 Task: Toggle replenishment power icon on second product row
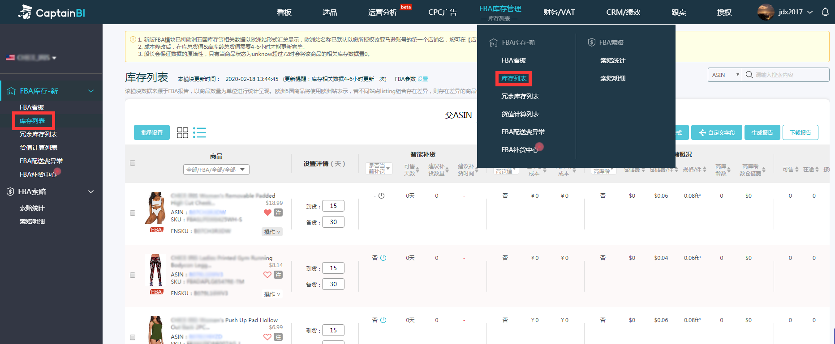click(383, 258)
